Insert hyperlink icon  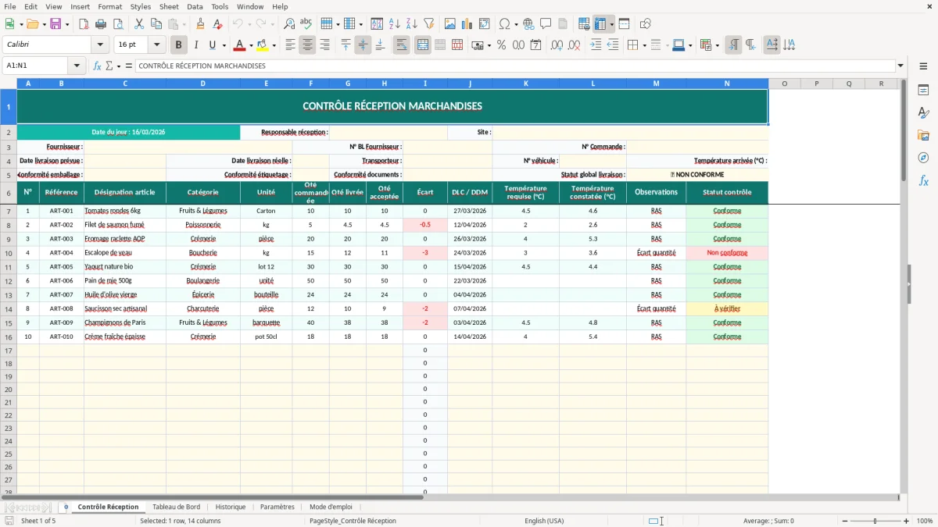coord(528,24)
